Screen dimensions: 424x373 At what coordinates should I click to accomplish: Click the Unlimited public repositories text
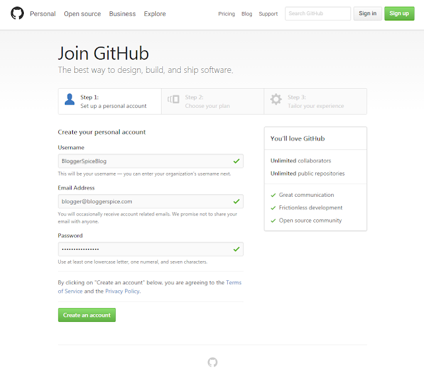[307, 174]
